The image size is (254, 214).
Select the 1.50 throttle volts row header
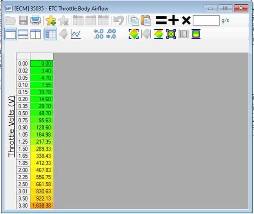tap(23, 148)
